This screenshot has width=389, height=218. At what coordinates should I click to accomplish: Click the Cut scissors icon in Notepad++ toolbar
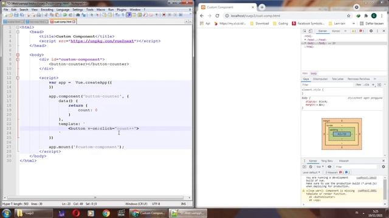pyautogui.click(x=46, y=15)
